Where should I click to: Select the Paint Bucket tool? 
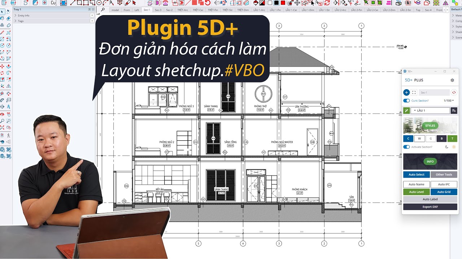click(x=2, y=18)
